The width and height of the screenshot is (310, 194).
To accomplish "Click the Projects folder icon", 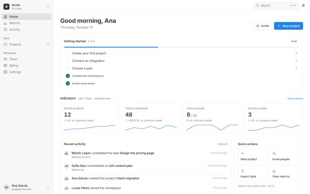I will [5, 44].
